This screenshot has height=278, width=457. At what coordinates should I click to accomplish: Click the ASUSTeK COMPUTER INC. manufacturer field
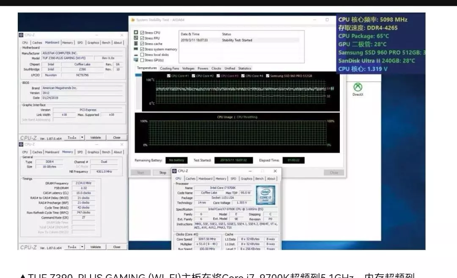(82, 53)
